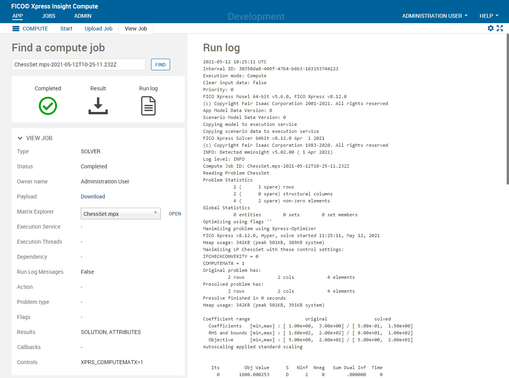
Task: Select the Type value SOLVER
Action: pos(90,151)
